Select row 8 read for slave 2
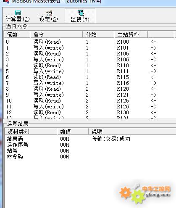This screenshot has height=208, width=176. (89, 89)
